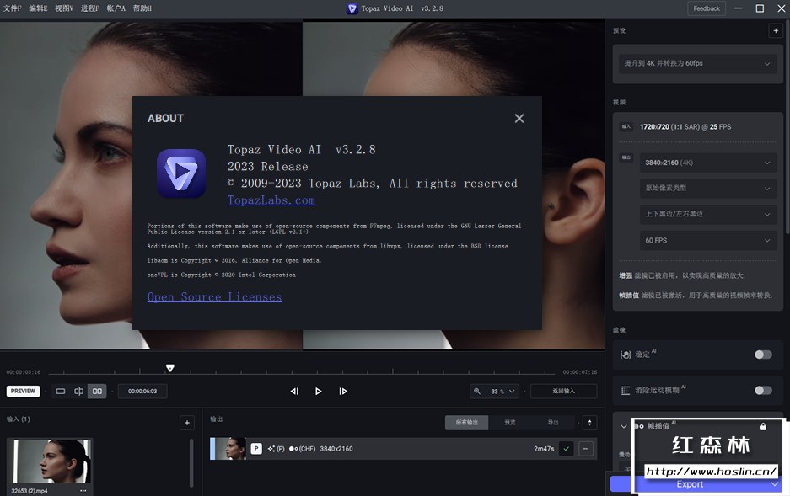790x496 pixels.
Task: Play the video preview
Action: pyautogui.click(x=319, y=391)
